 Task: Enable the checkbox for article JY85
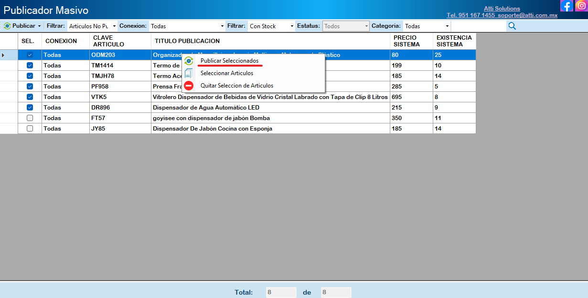tap(30, 129)
